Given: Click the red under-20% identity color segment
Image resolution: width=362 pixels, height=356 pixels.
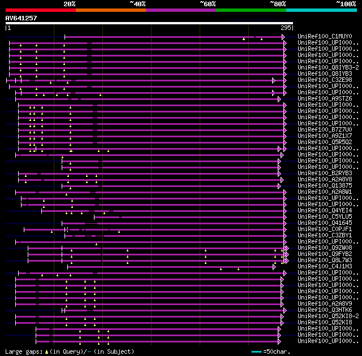Looking at the screenshot, I should pyautogui.click(x=41, y=10).
